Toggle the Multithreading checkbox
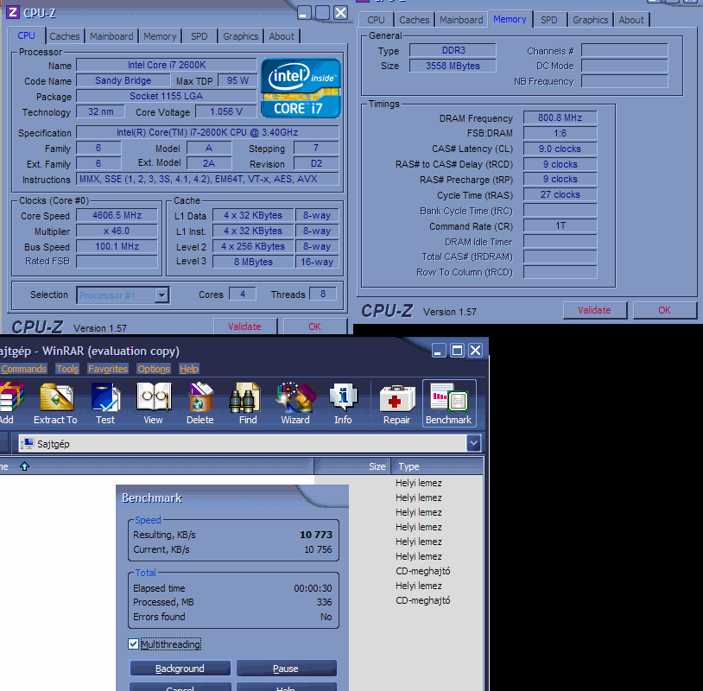 pos(133,643)
